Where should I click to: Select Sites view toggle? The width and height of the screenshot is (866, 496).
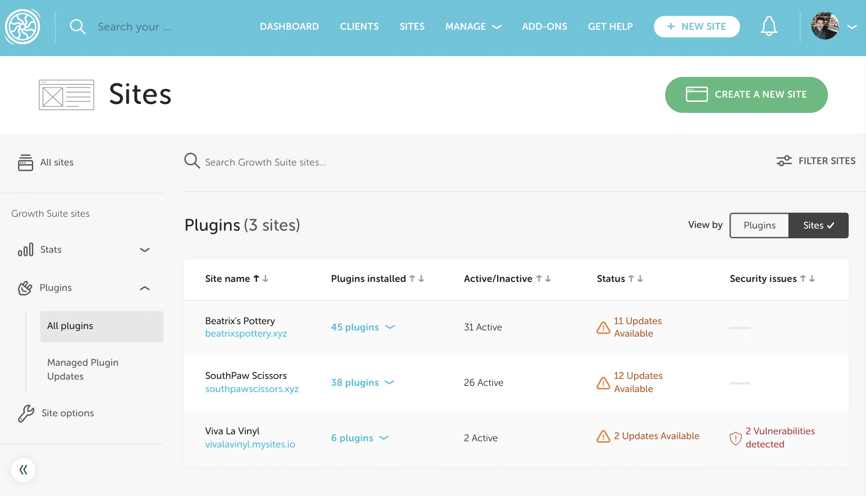click(x=818, y=225)
